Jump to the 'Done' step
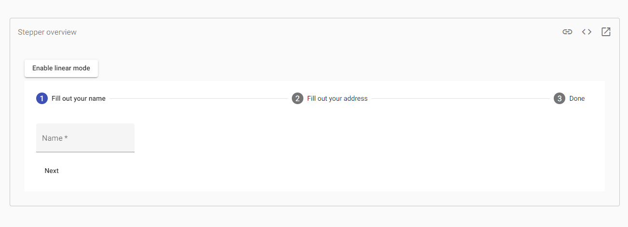Viewport: 628px width, 227px height. pos(569,98)
